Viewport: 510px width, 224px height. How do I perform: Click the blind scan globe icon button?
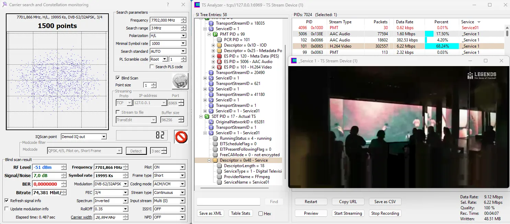coord(180,82)
